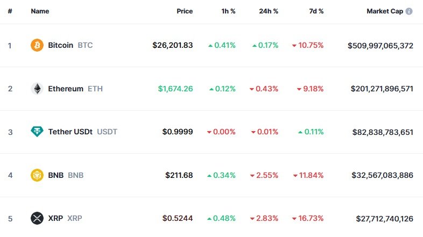Image resolution: width=423 pixels, height=237 pixels.
Task: Click the Tether USDt logo icon
Action: pyautogui.click(x=37, y=132)
